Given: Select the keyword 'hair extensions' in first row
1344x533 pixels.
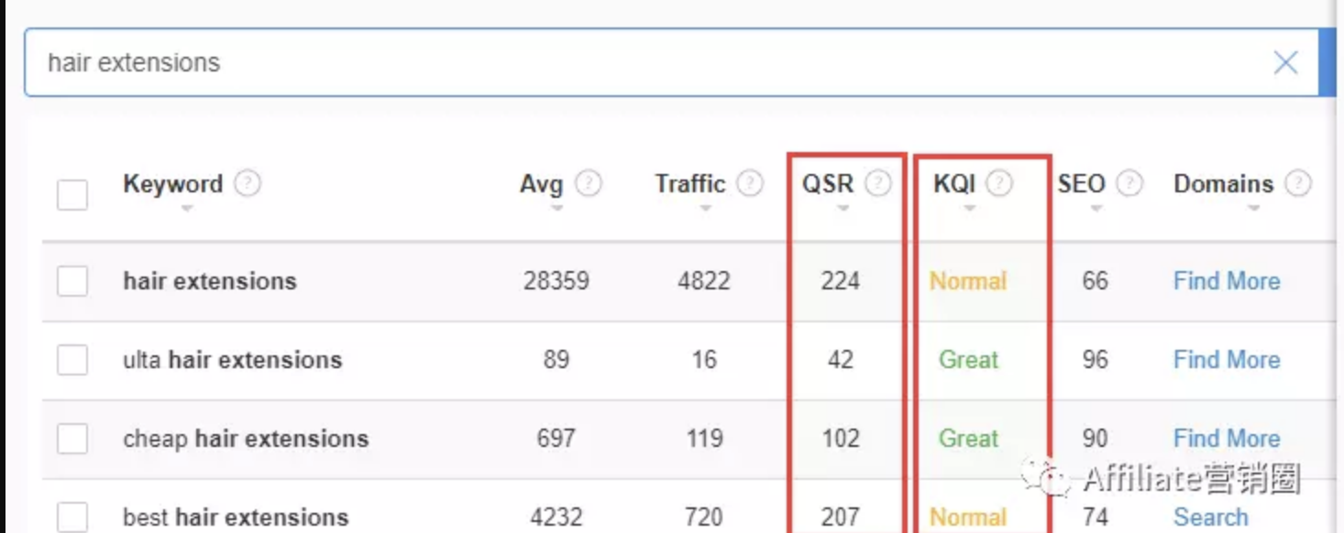Looking at the screenshot, I should click(x=210, y=281).
